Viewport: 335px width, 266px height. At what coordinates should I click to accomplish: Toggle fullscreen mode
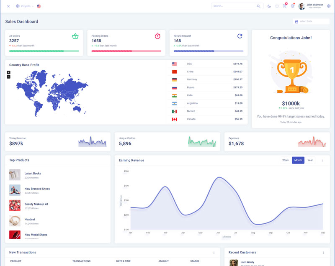pos(277,6)
